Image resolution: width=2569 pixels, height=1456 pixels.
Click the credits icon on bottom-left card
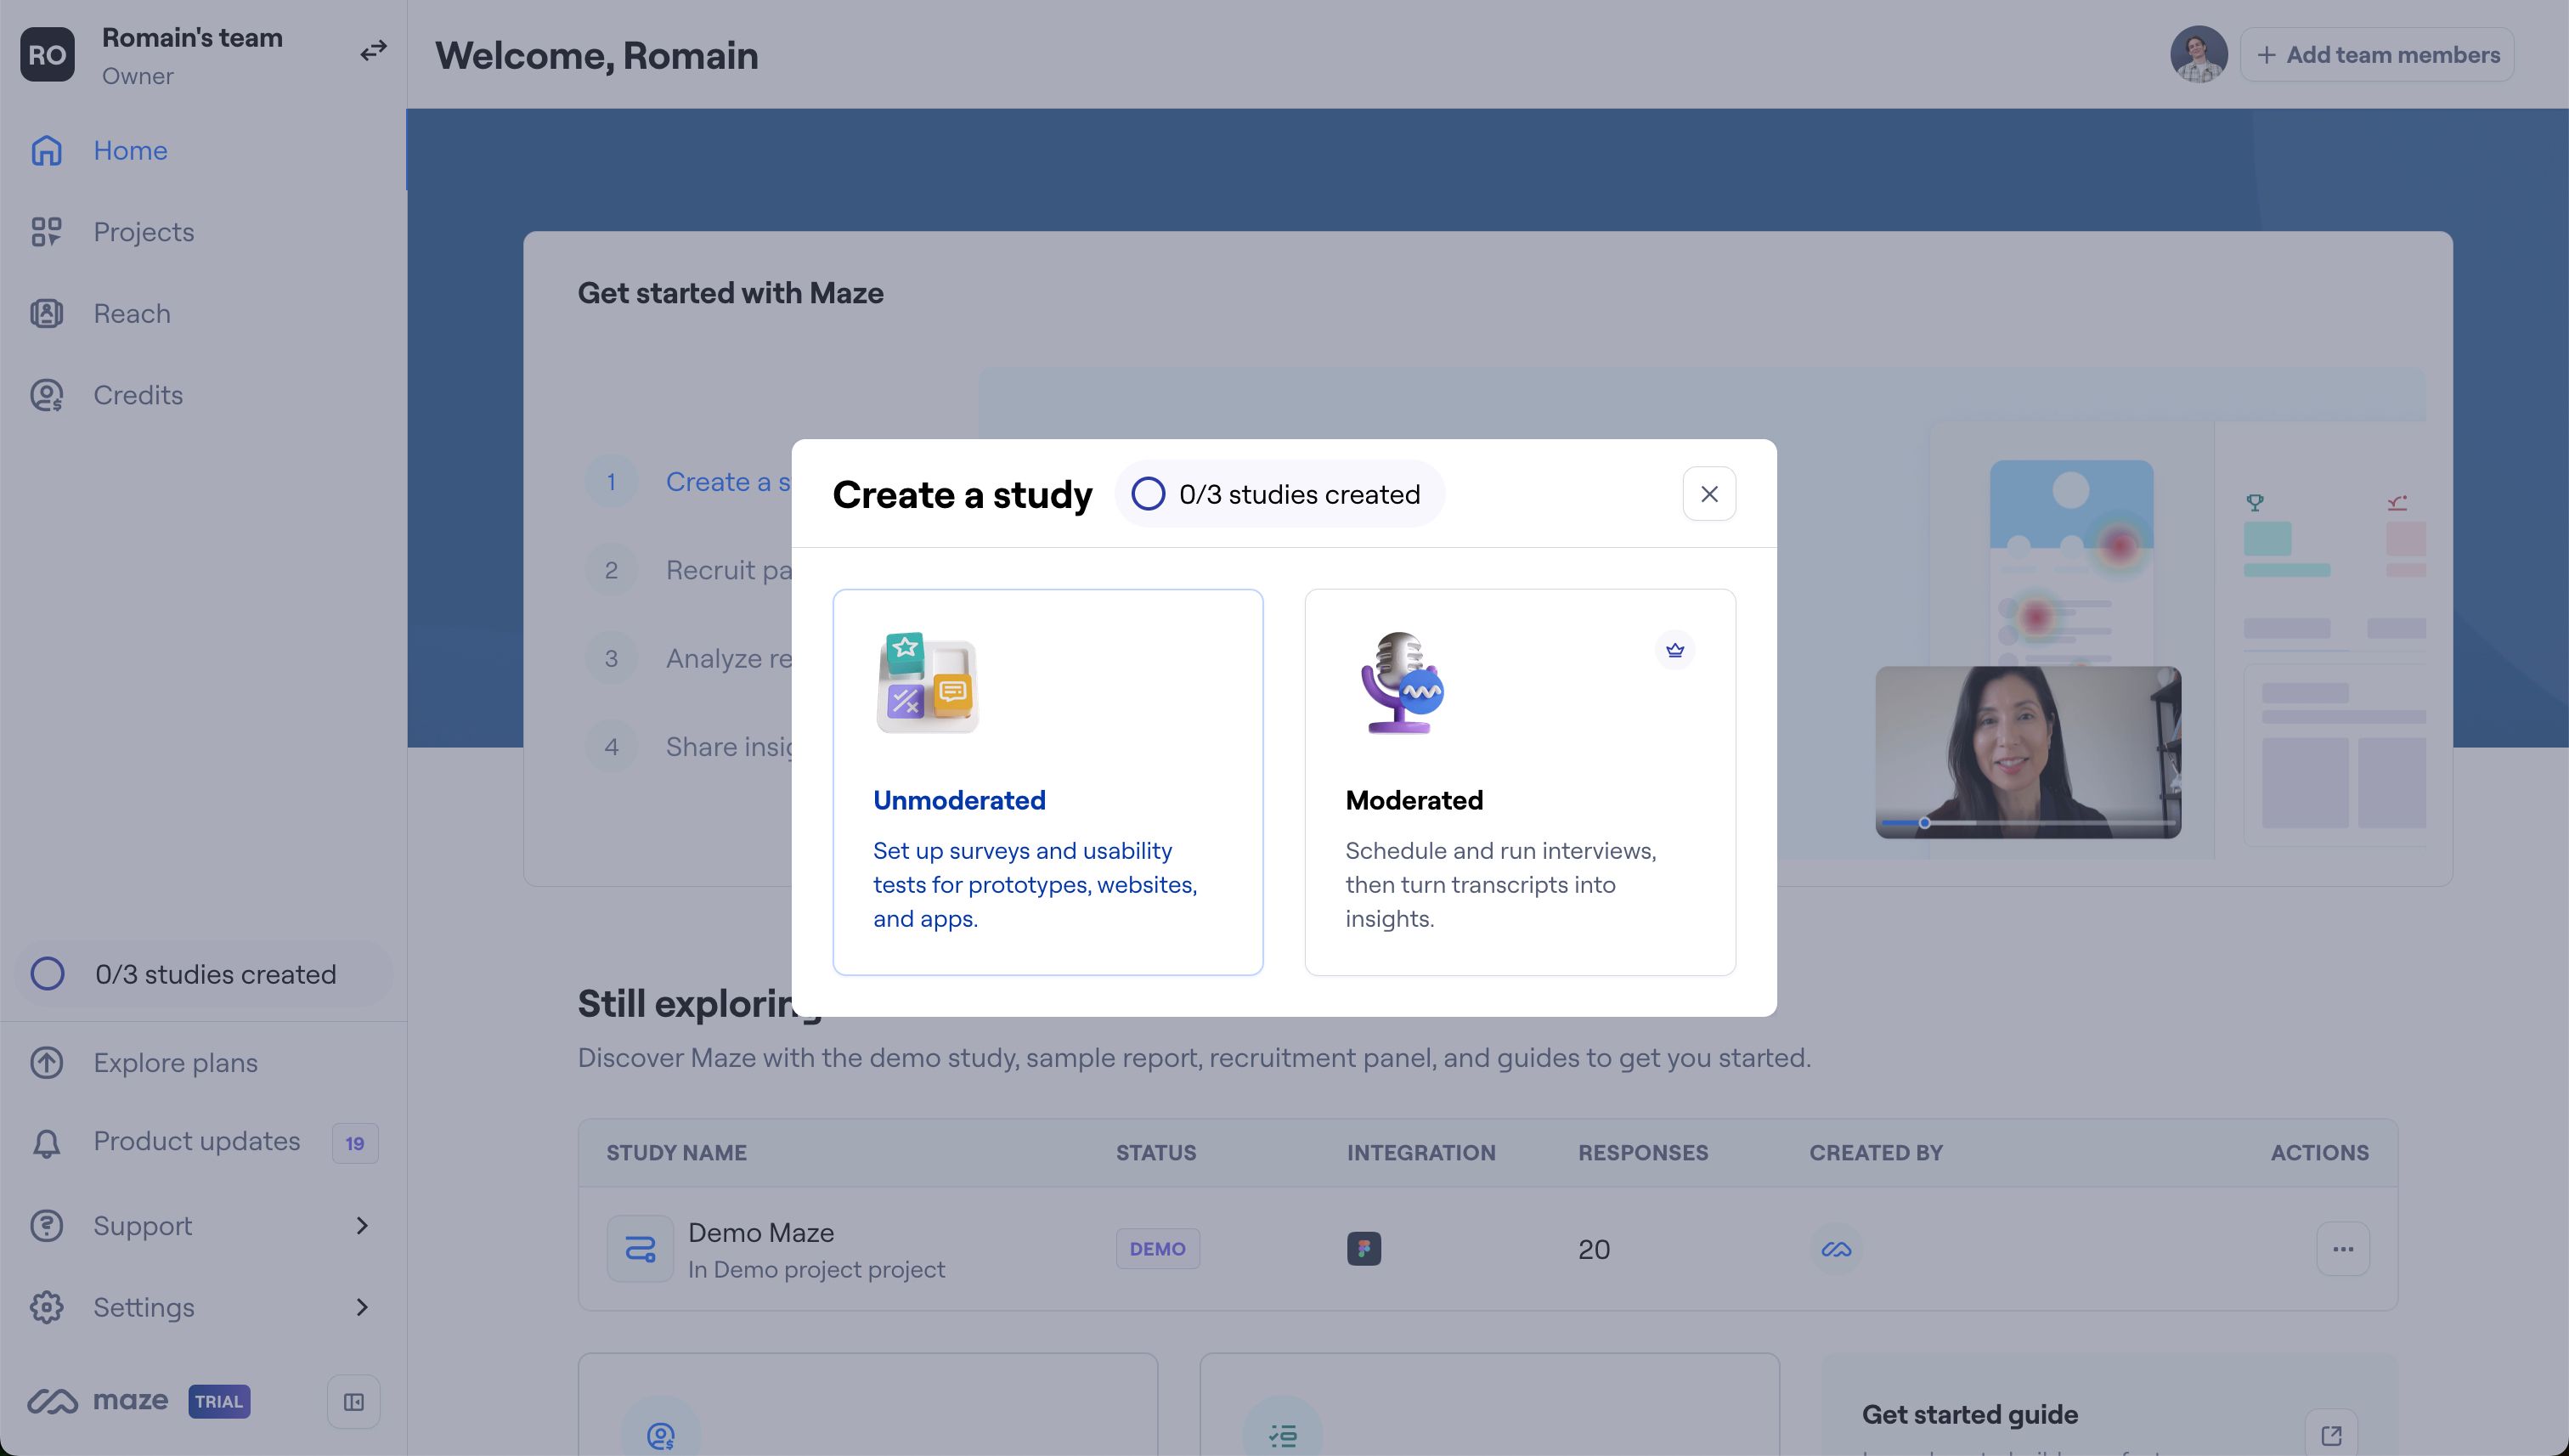(x=660, y=1435)
